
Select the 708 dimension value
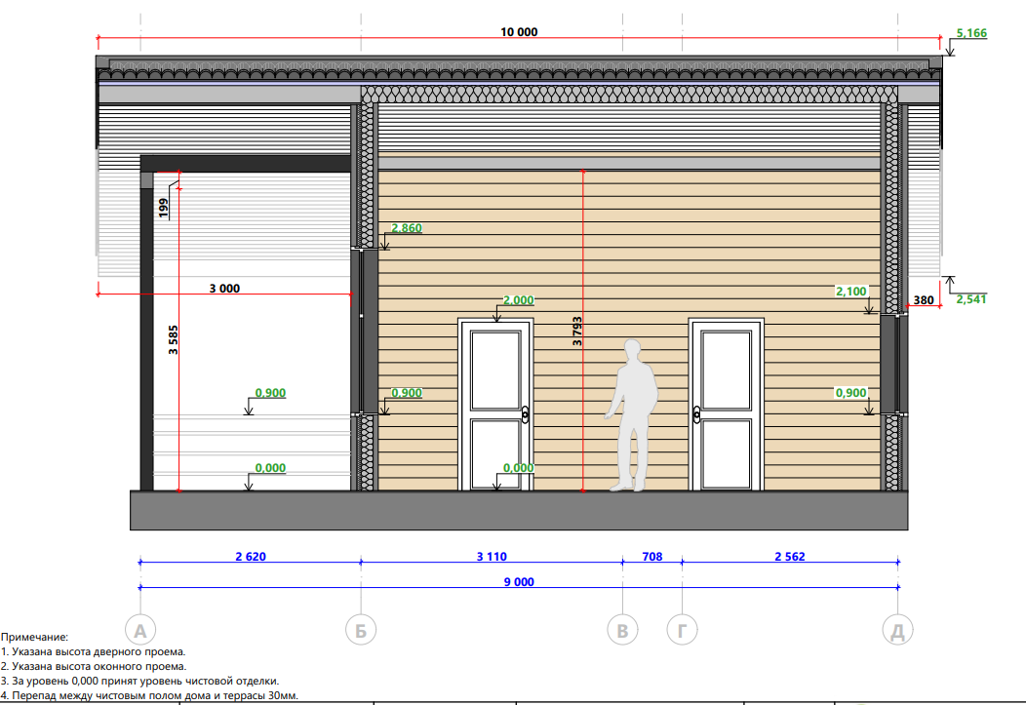click(651, 557)
